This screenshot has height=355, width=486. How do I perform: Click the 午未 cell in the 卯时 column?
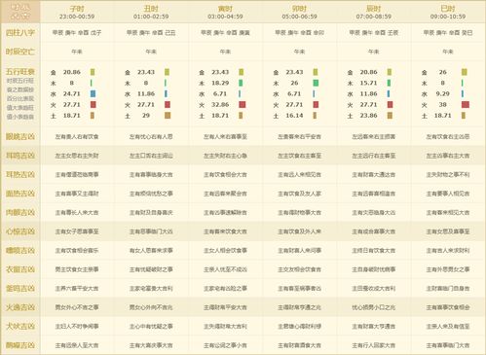299,52
